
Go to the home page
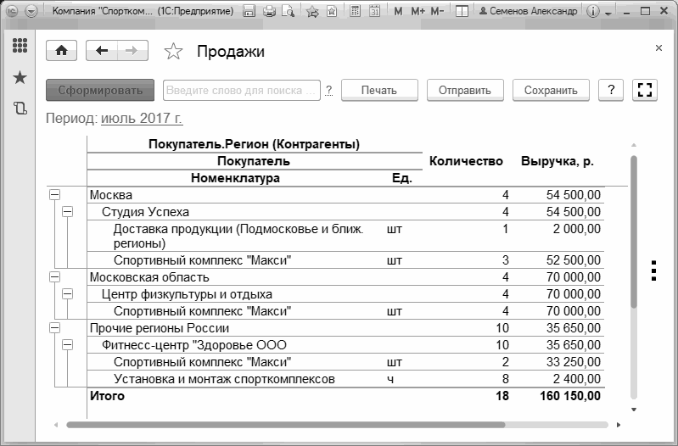[61, 51]
